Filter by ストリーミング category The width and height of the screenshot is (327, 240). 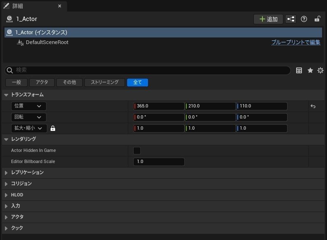tap(105, 82)
